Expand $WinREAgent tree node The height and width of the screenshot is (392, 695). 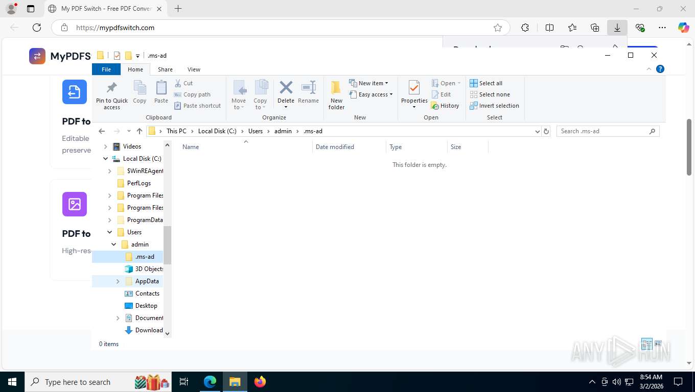click(110, 171)
